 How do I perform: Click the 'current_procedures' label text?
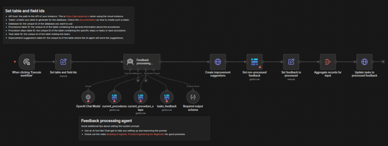pyautogui.click(x=114, y=106)
